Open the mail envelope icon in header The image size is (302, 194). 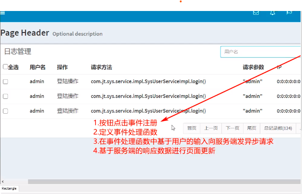(256, 13)
